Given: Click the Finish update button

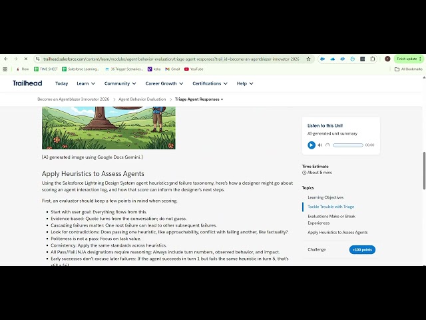Looking at the screenshot, I should pos(409,59).
